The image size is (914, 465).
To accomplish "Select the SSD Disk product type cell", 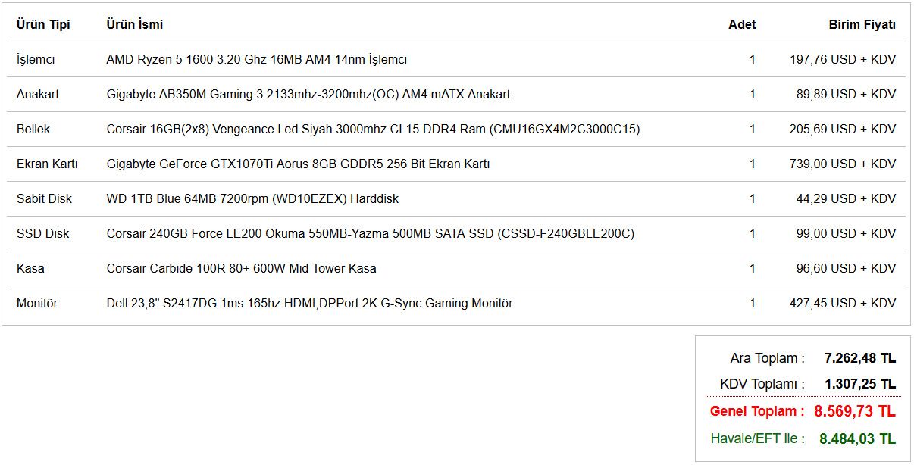I will 43,233.
